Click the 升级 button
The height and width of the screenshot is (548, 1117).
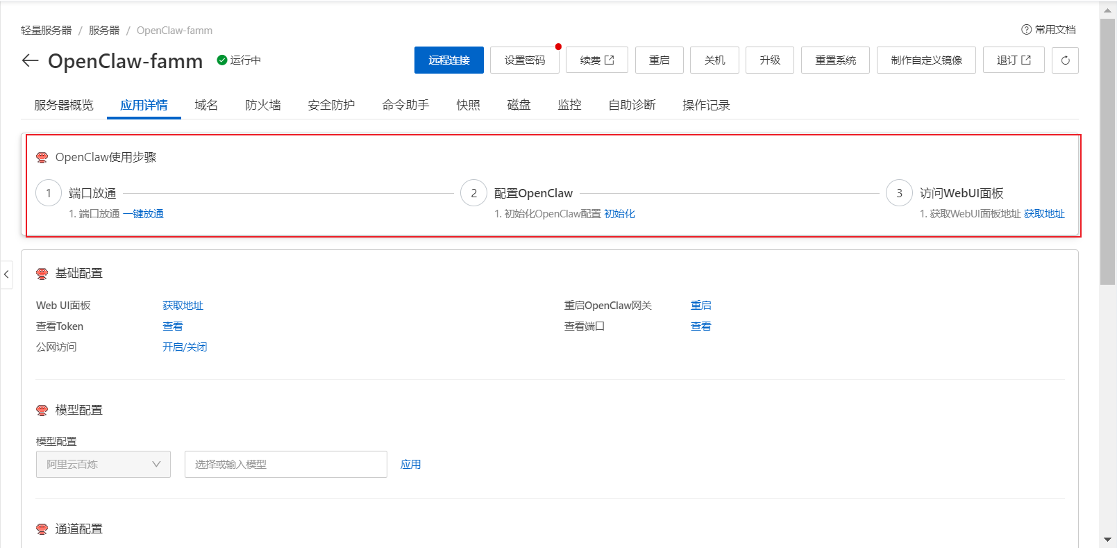770,60
